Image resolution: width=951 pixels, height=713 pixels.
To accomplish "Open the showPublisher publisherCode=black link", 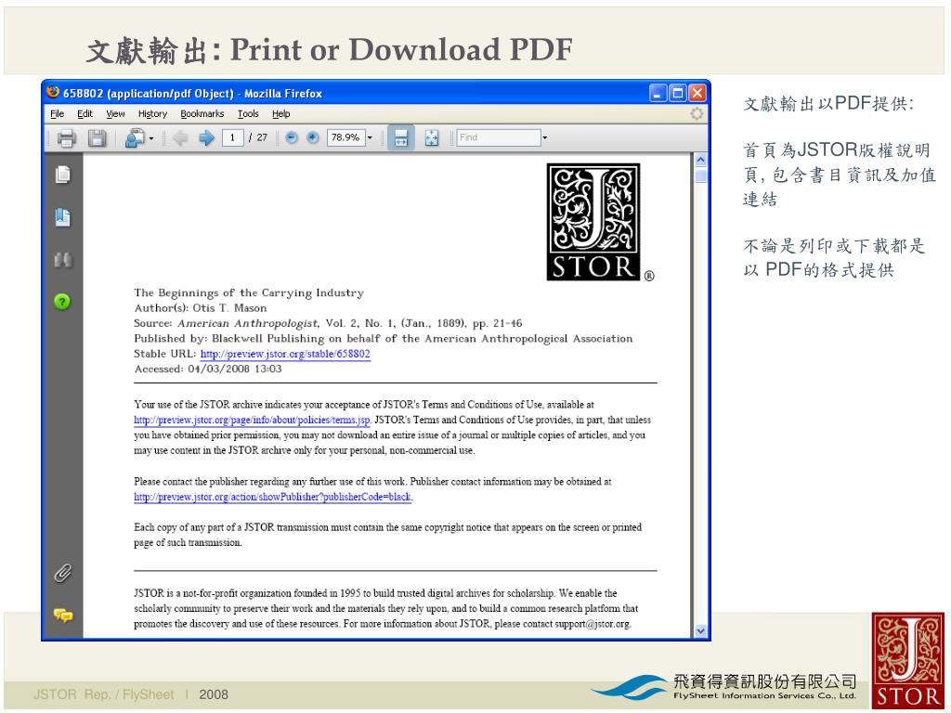I will 272,498.
